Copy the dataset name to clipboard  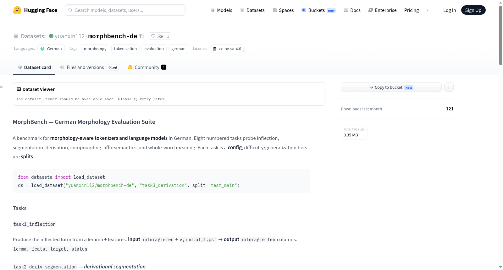point(142,36)
